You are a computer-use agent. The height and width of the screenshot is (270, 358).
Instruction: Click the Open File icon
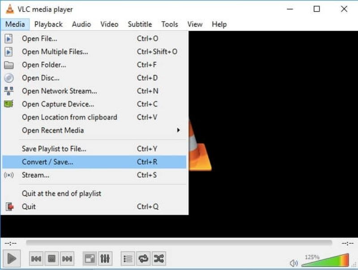click(x=9, y=39)
